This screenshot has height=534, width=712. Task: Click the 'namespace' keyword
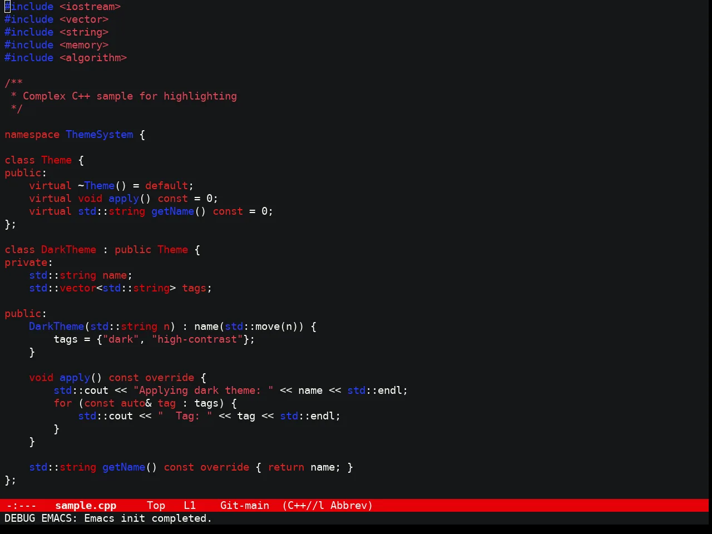(x=32, y=135)
